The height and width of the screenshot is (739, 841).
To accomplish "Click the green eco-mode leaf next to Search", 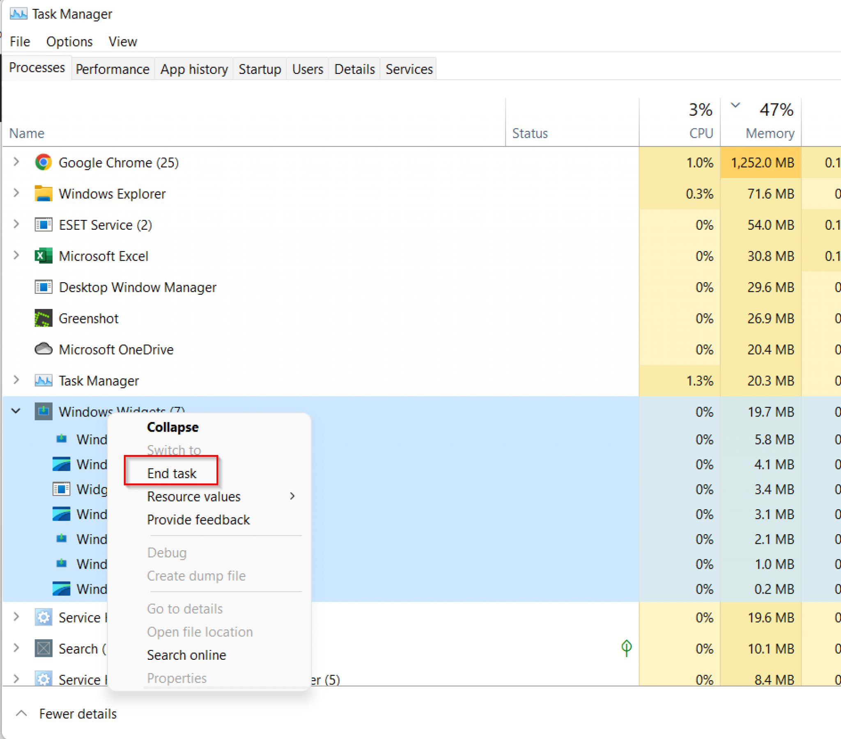I will click(x=627, y=648).
